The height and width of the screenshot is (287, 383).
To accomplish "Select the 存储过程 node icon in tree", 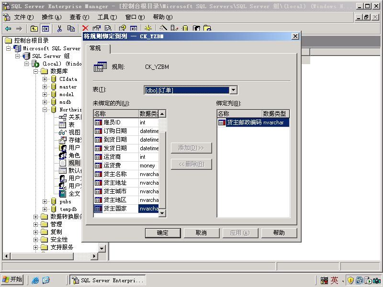I will (63, 140).
